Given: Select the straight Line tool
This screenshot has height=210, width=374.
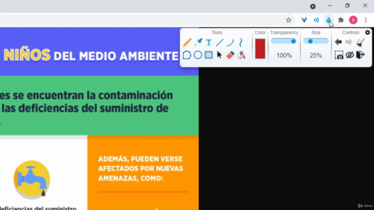Looking at the screenshot, I should [220, 43].
